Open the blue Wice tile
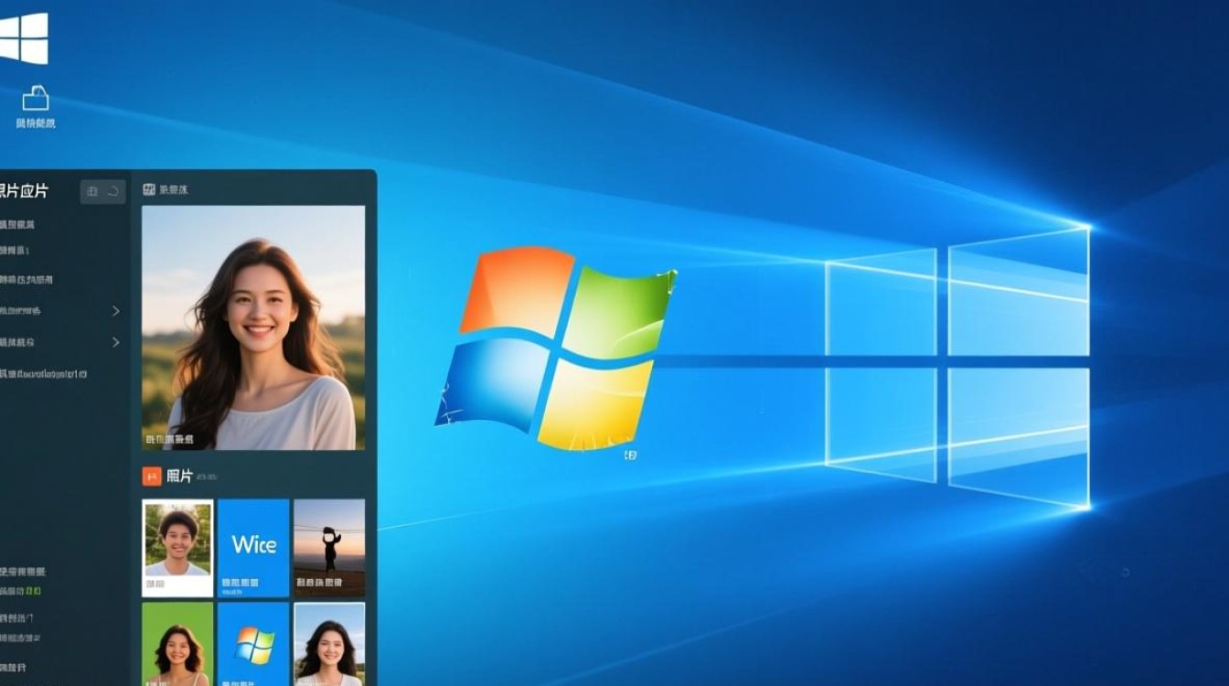This screenshot has width=1229, height=686. pyautogui.click(x=253, y=547)
